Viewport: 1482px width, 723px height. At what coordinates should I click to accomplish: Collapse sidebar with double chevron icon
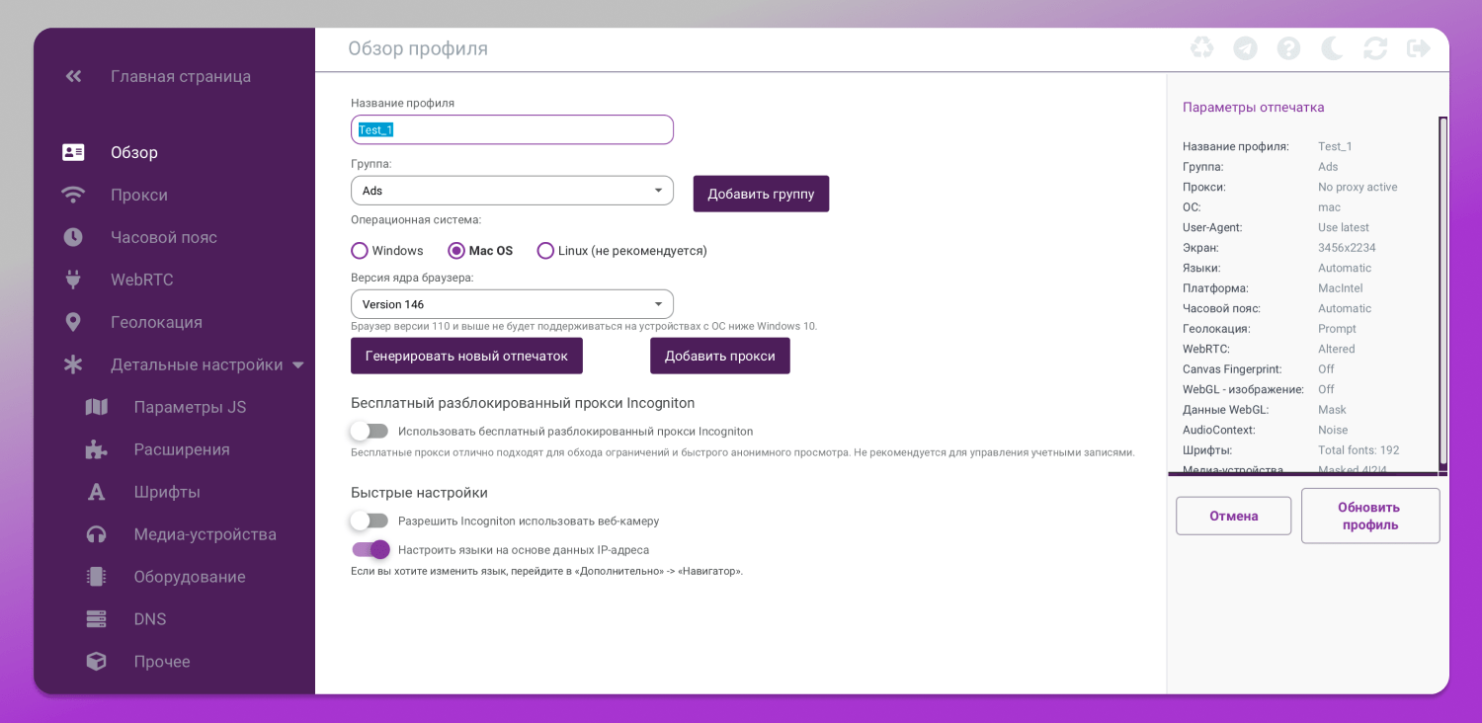point(73,76)
